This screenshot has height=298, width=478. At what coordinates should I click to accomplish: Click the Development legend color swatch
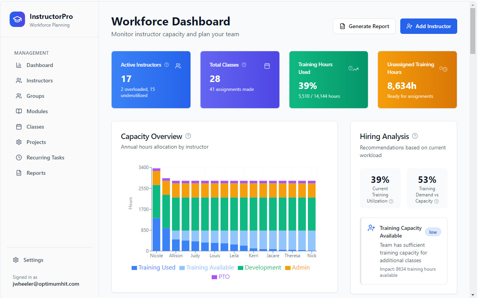coord(241,268)
